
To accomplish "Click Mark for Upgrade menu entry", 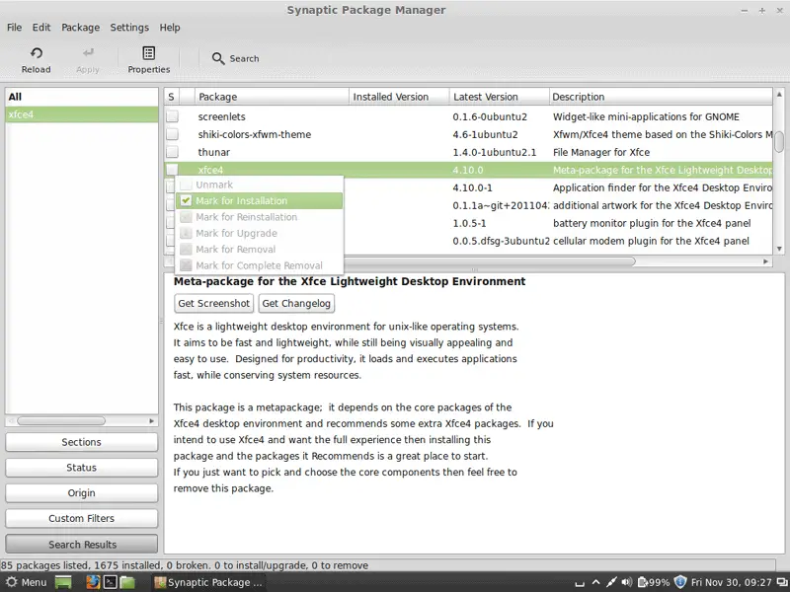I will [259, 233].
